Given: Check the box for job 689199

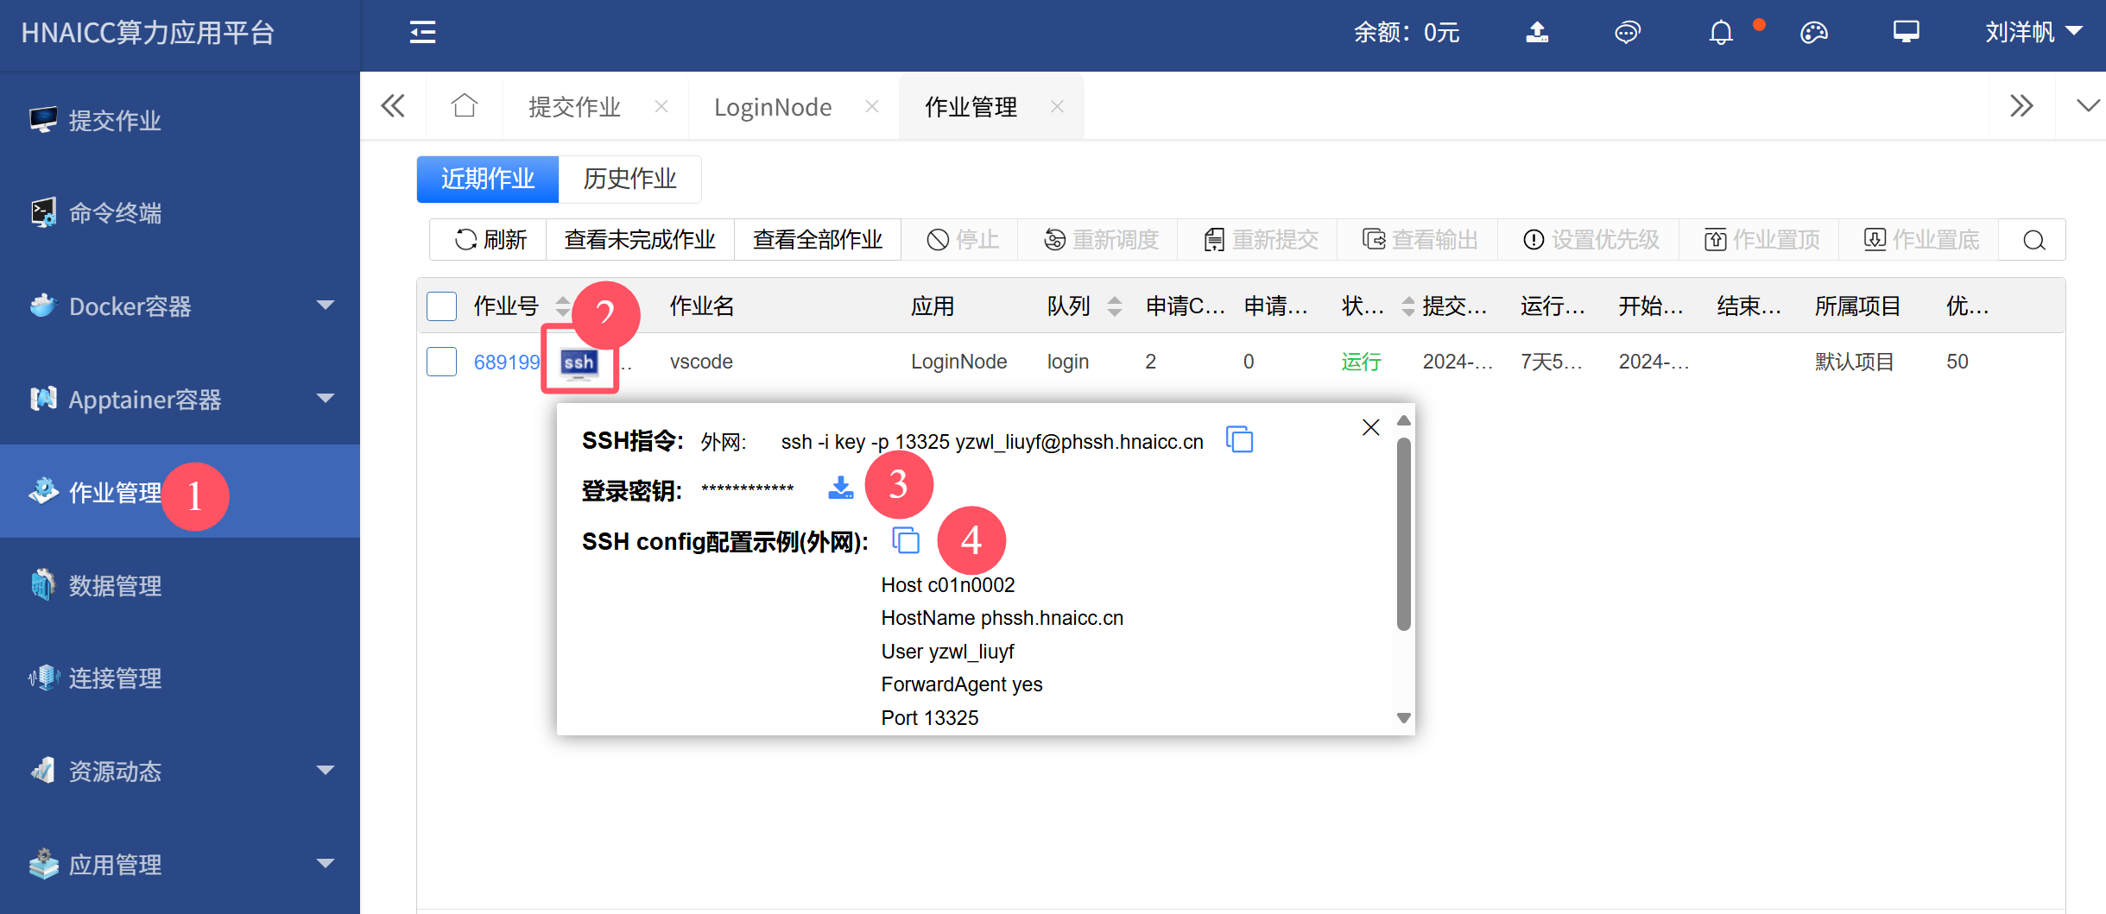Looking at the screenshot, I should [x=441, y=362].
